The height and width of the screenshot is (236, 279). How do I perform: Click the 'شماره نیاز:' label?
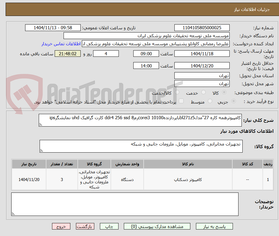(x=263, y=28)
